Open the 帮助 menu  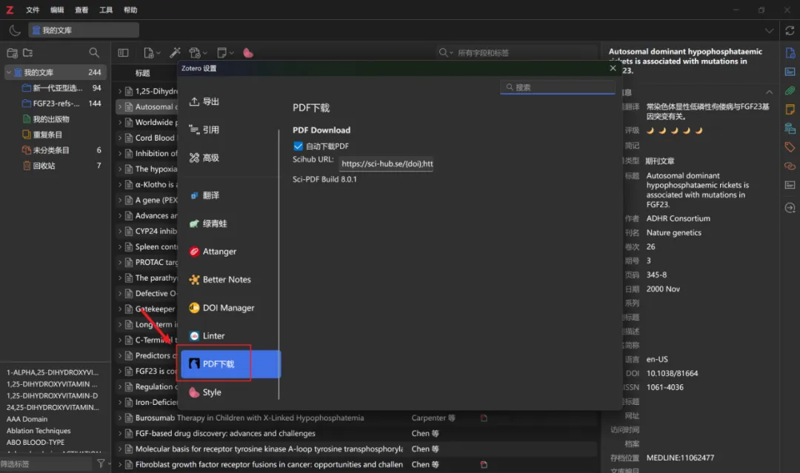click(130, 10)
